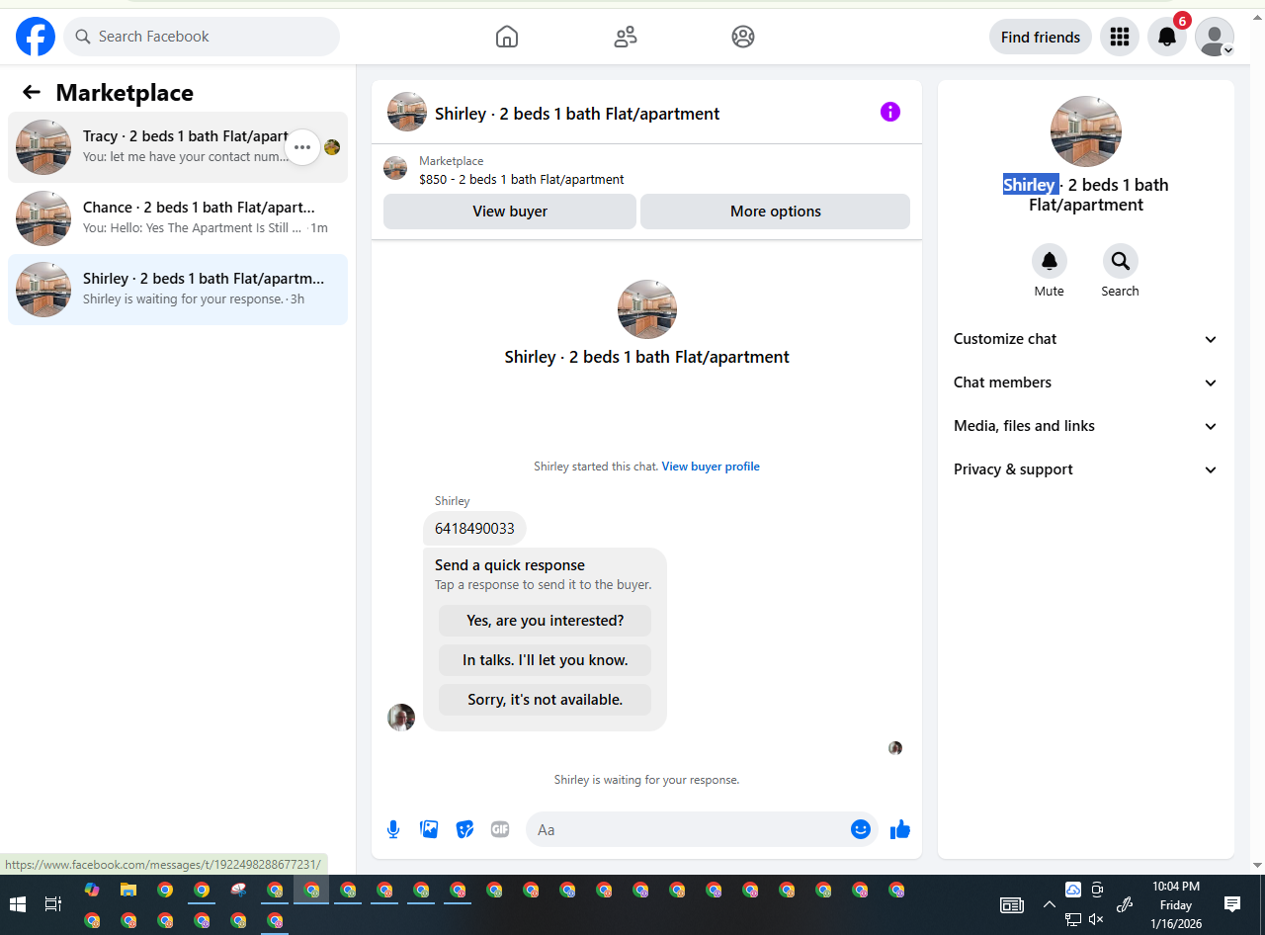Open the notifications bell with badge 6
Viewport: 1265px width, 935px height.
pyautogui.click(x=1167, y=37)
